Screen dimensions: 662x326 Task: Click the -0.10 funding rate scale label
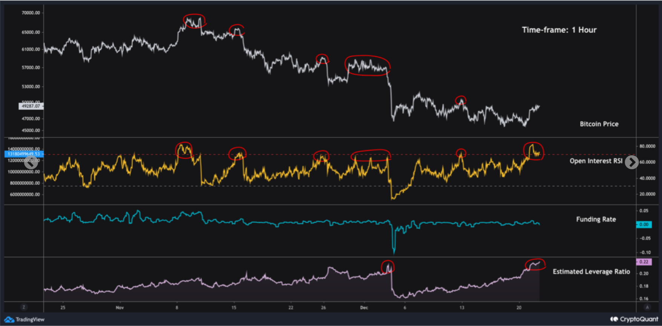[x=644, y=253]
